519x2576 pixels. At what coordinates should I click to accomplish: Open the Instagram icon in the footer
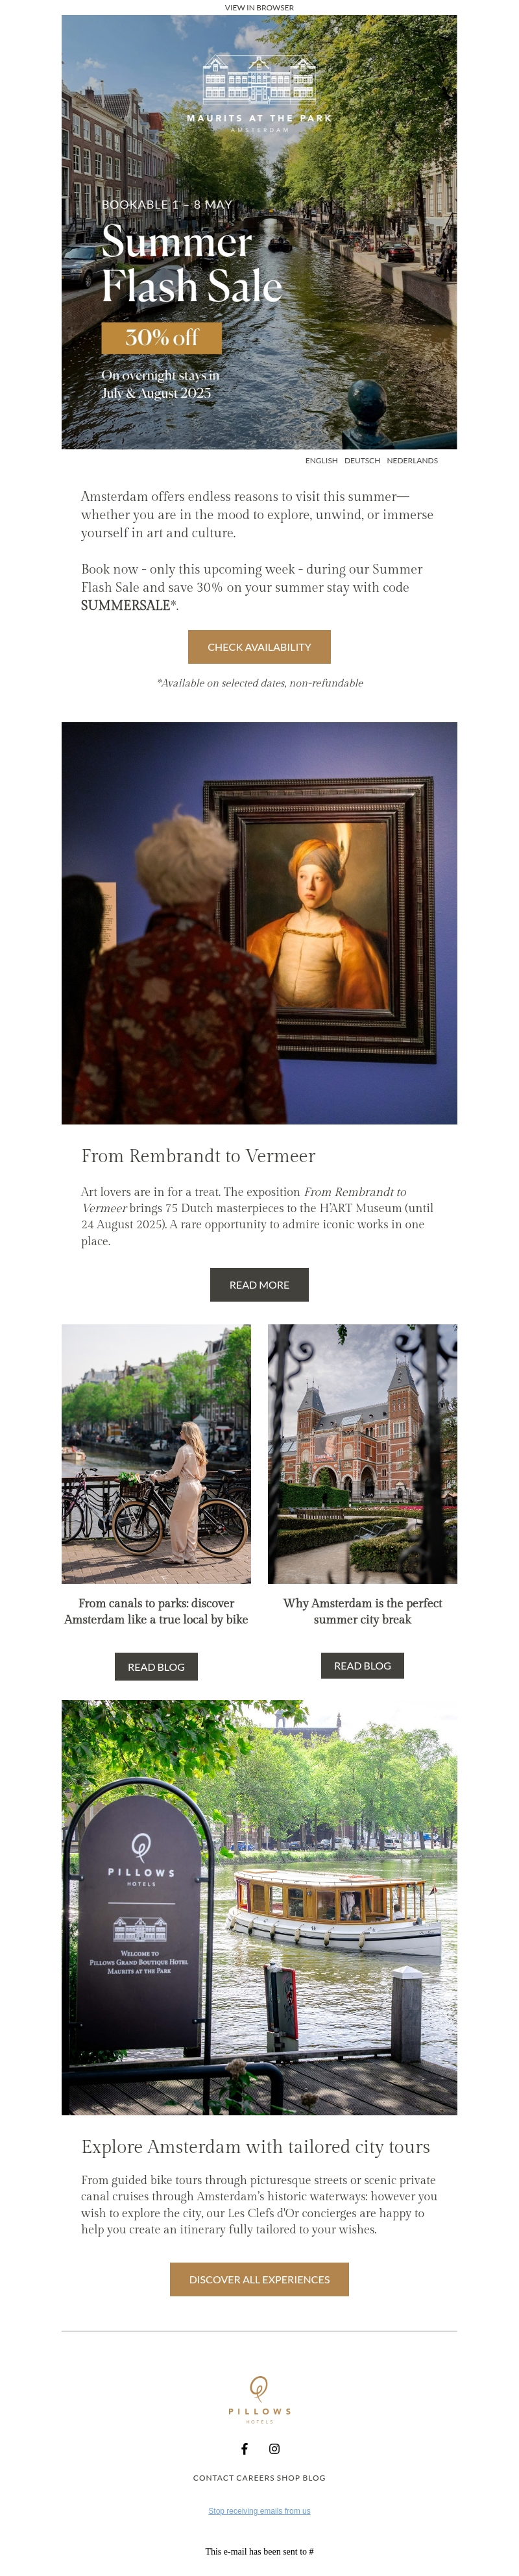(x=274, y=2448)
